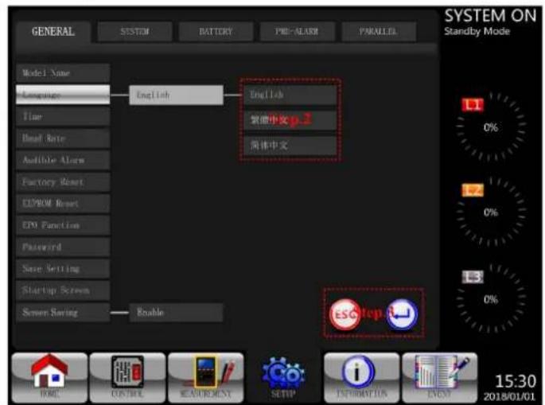
Task: Switch to the BATTERY tab
Action: coord(216,32)
